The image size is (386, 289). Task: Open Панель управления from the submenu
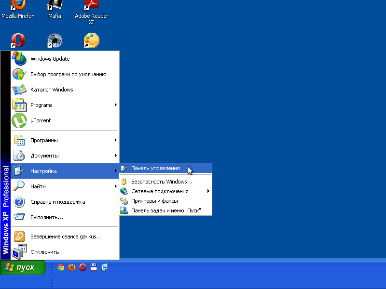click(x=165, y=168)
